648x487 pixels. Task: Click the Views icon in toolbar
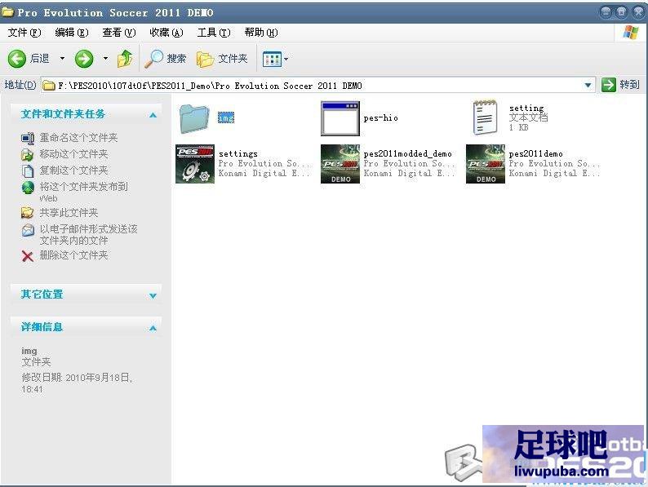coord(272,59)
